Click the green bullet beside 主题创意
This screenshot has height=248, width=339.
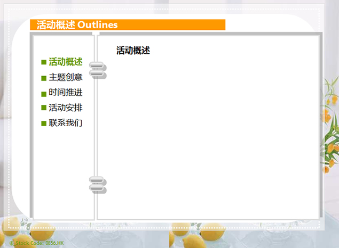click(44, 78)
